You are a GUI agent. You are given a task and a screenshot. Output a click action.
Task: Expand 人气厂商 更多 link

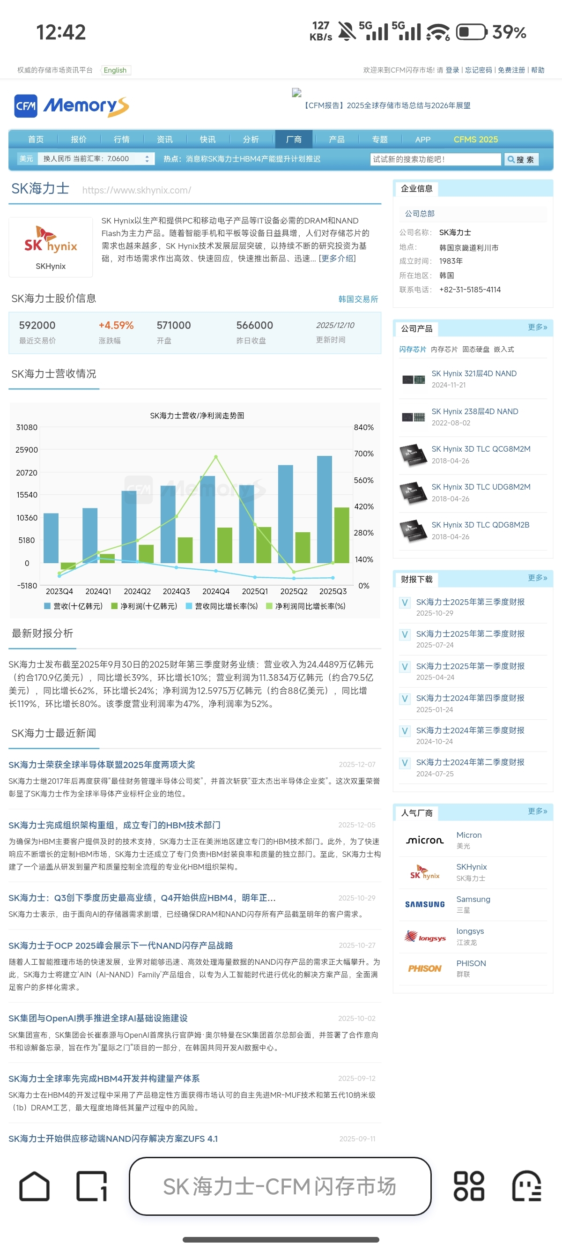click(537, 812)
